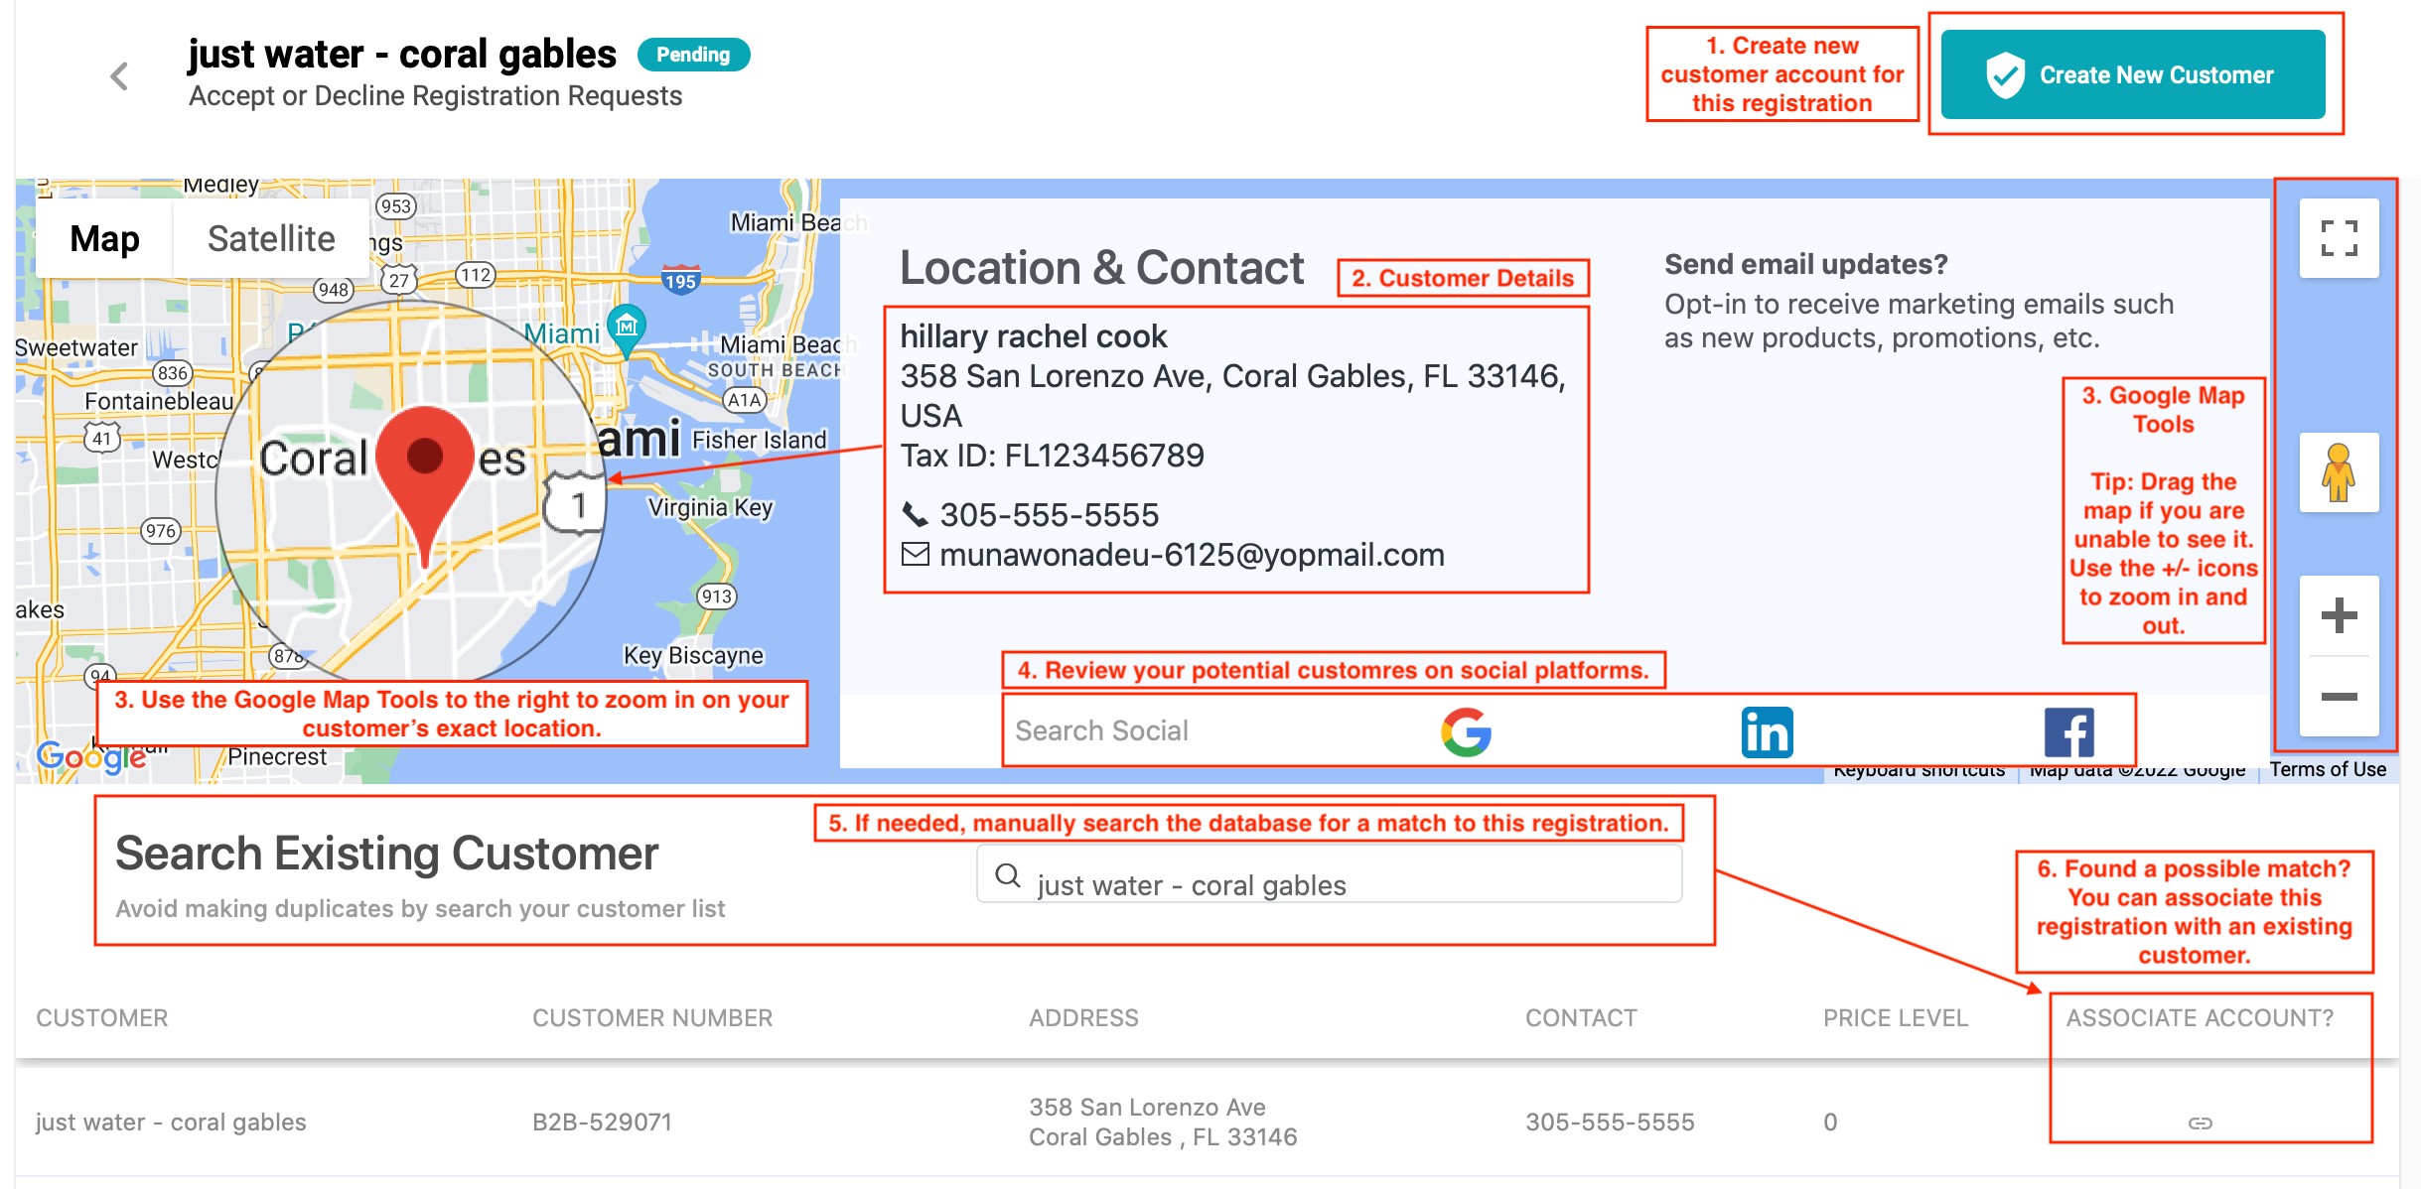Click the back arrow chevron

pyautogui.click(x=119, y=76)
